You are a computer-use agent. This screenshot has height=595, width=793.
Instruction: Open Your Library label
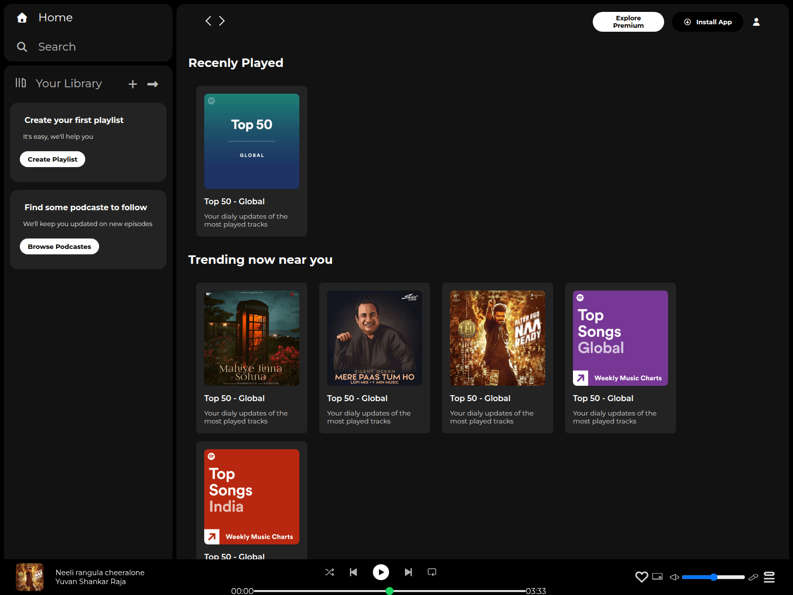click(69, 83)
